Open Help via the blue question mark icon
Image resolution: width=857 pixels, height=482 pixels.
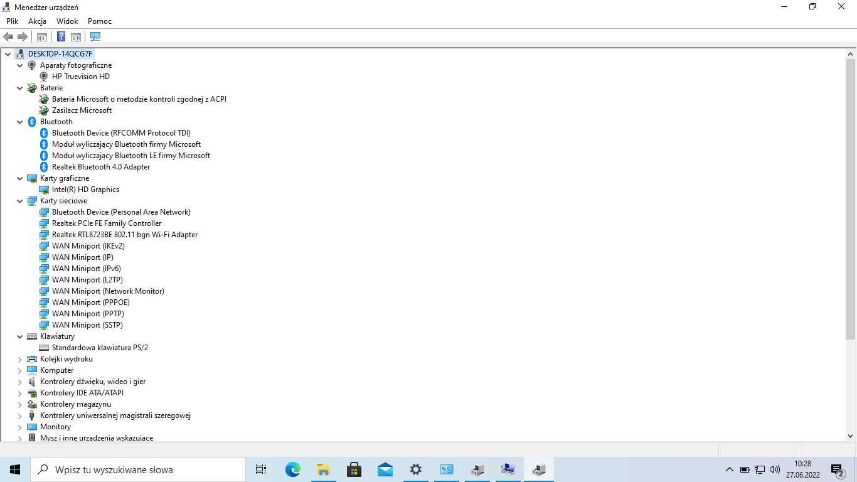[61, 36]
